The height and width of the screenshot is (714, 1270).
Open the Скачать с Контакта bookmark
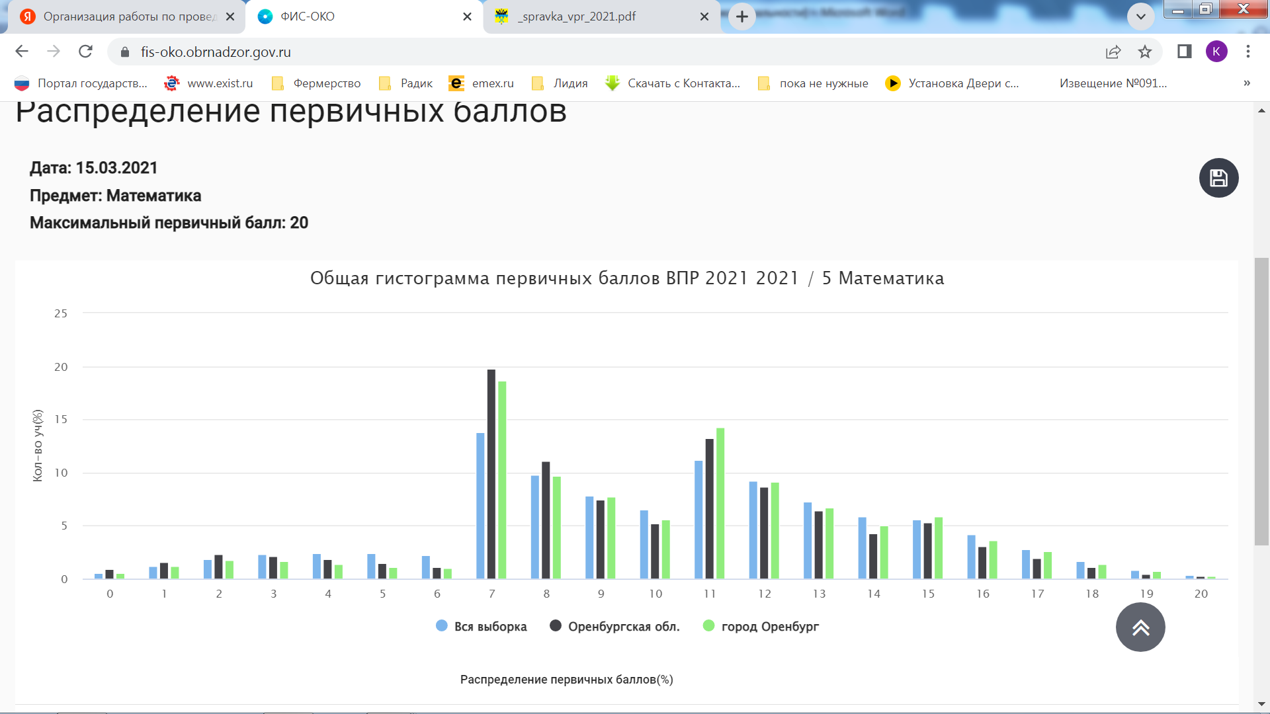coord(673,83)
